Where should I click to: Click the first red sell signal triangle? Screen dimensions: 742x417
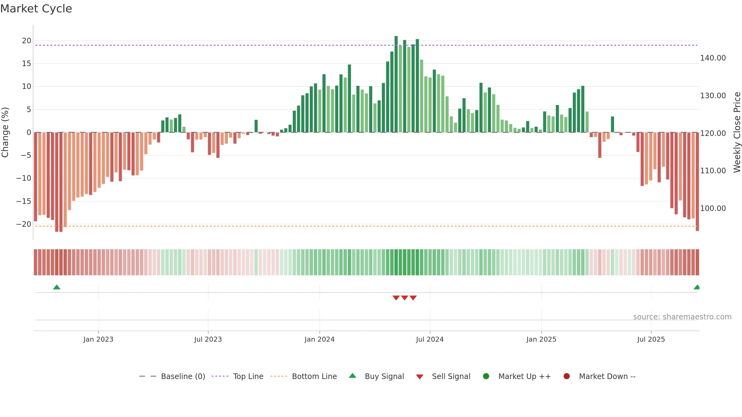pos(396,298)
